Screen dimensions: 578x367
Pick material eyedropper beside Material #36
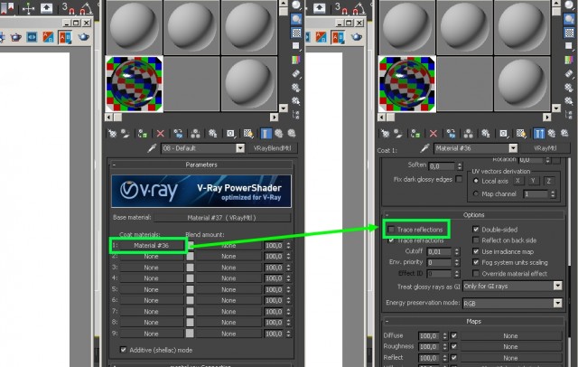tap(424, 148)
